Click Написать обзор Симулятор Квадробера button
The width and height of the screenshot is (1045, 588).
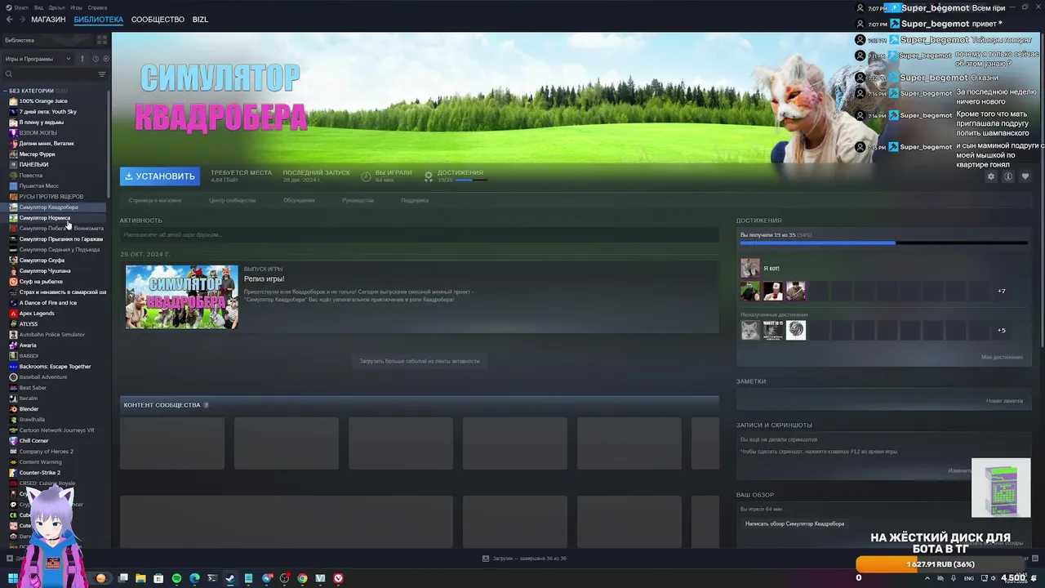coord(794,523)
